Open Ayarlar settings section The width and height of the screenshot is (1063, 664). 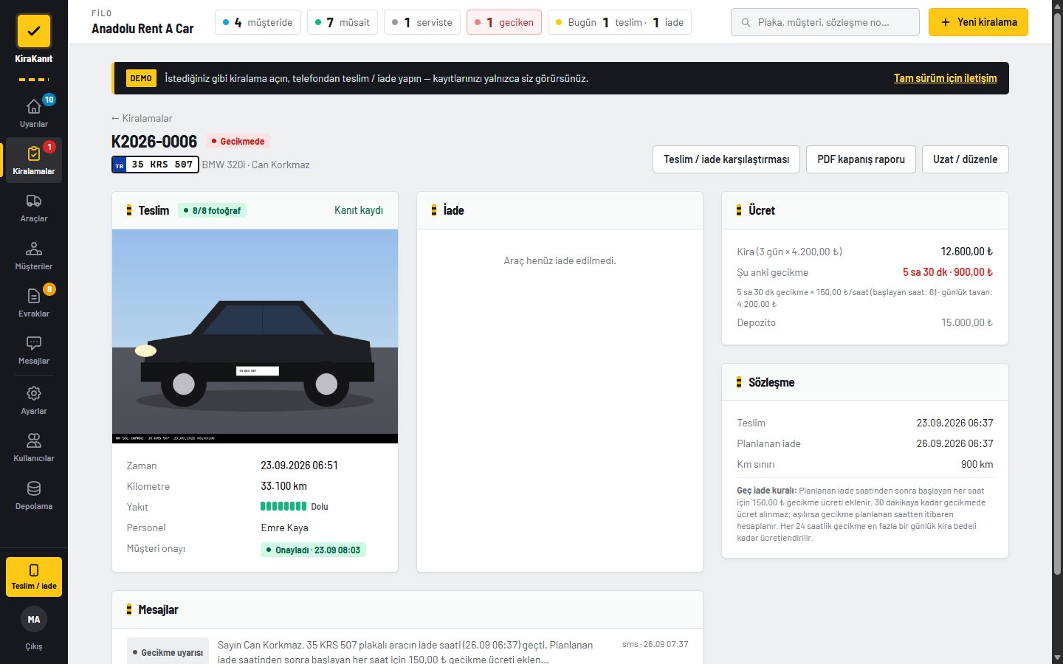[x=34, y=400]
